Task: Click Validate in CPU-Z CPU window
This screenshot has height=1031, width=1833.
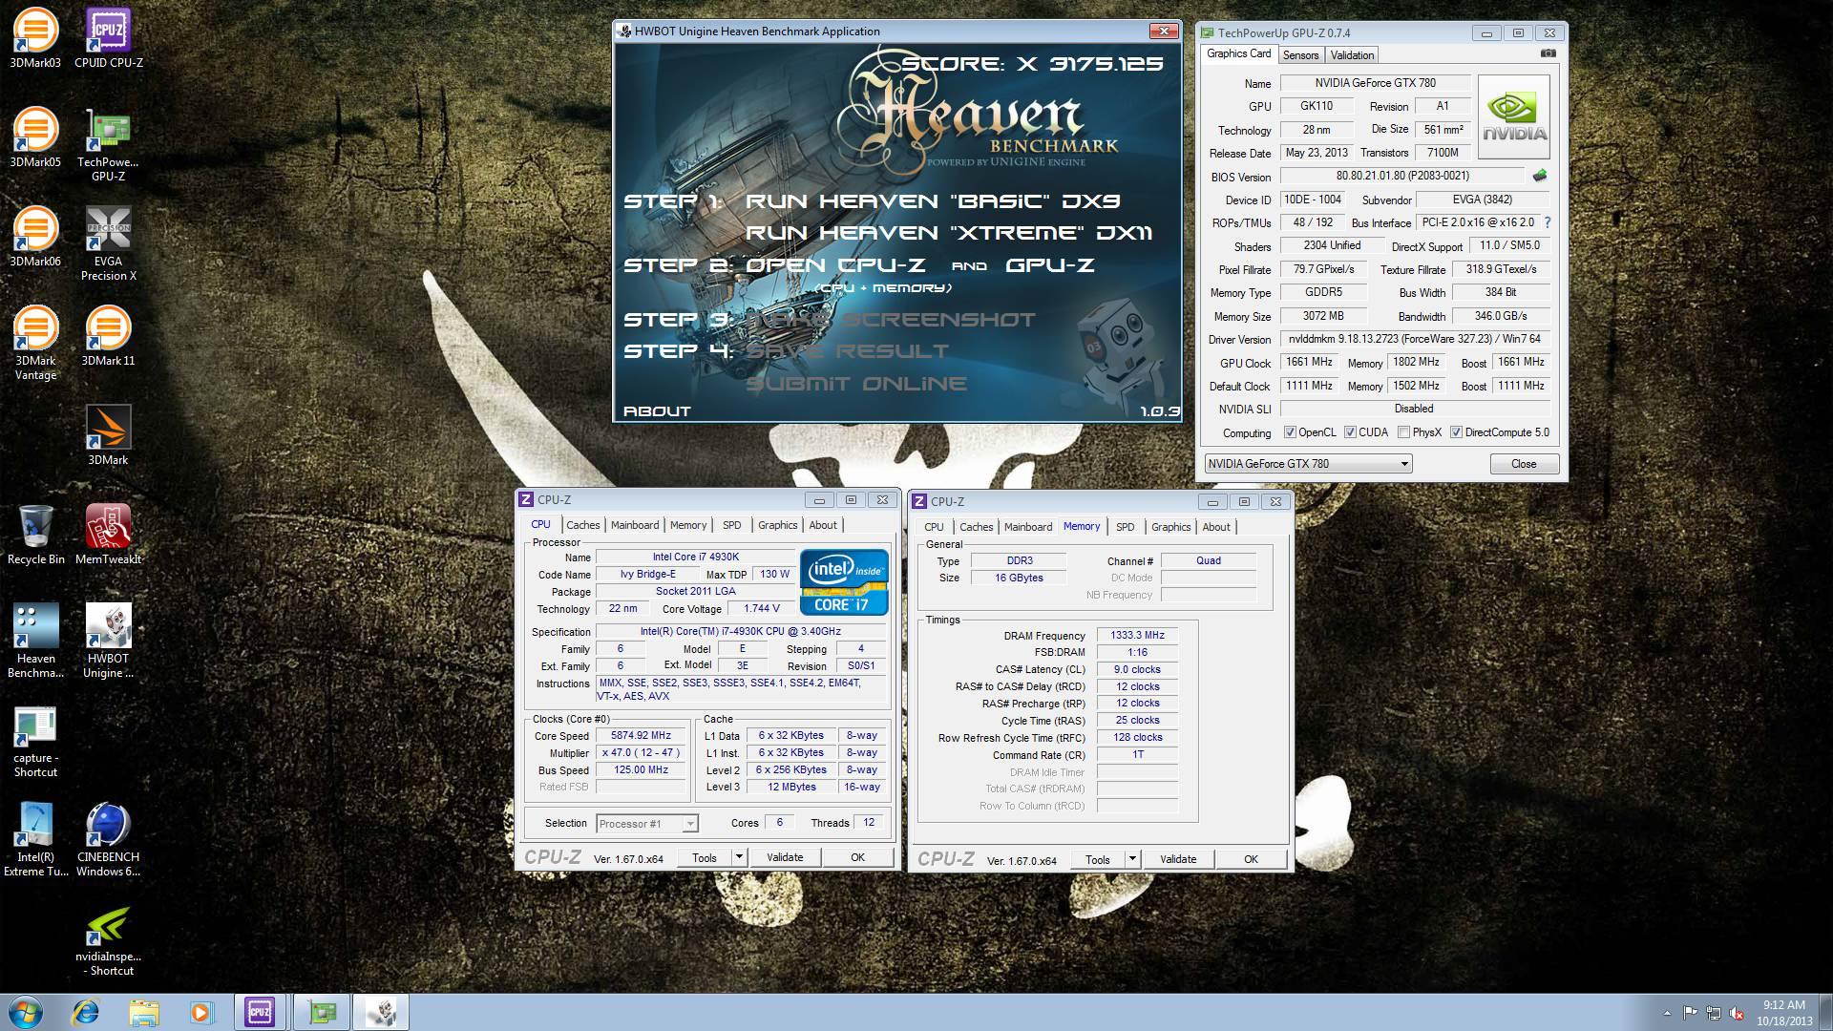Action: tap(785, 857)
